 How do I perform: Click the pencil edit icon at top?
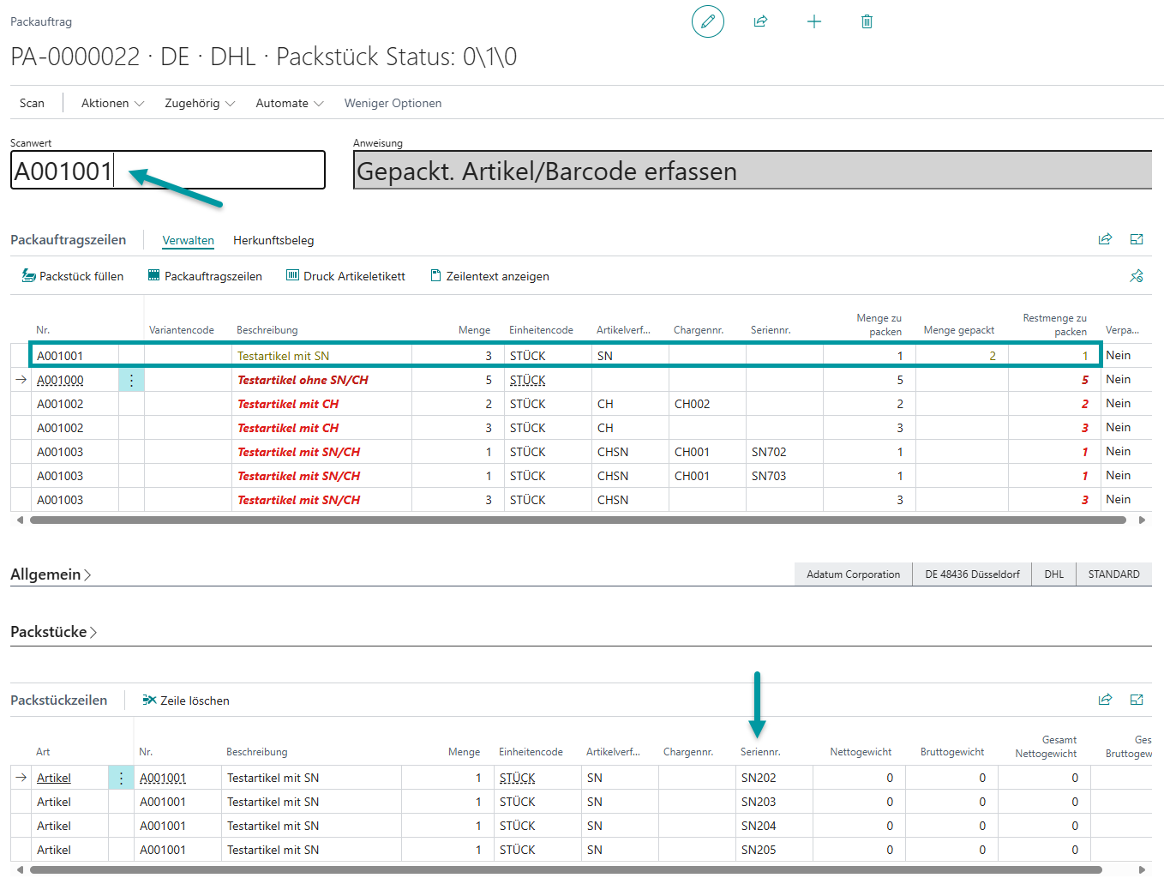(707, 21)
